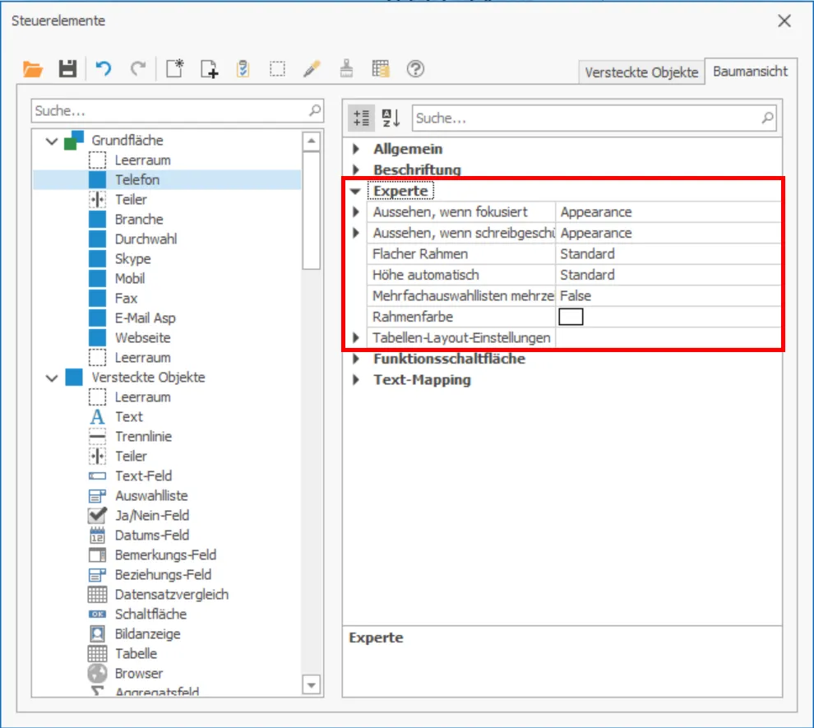814x728 pixels.
Task: Click the add page plus icon
Action: pyautogui.click(x=209, y=69)
